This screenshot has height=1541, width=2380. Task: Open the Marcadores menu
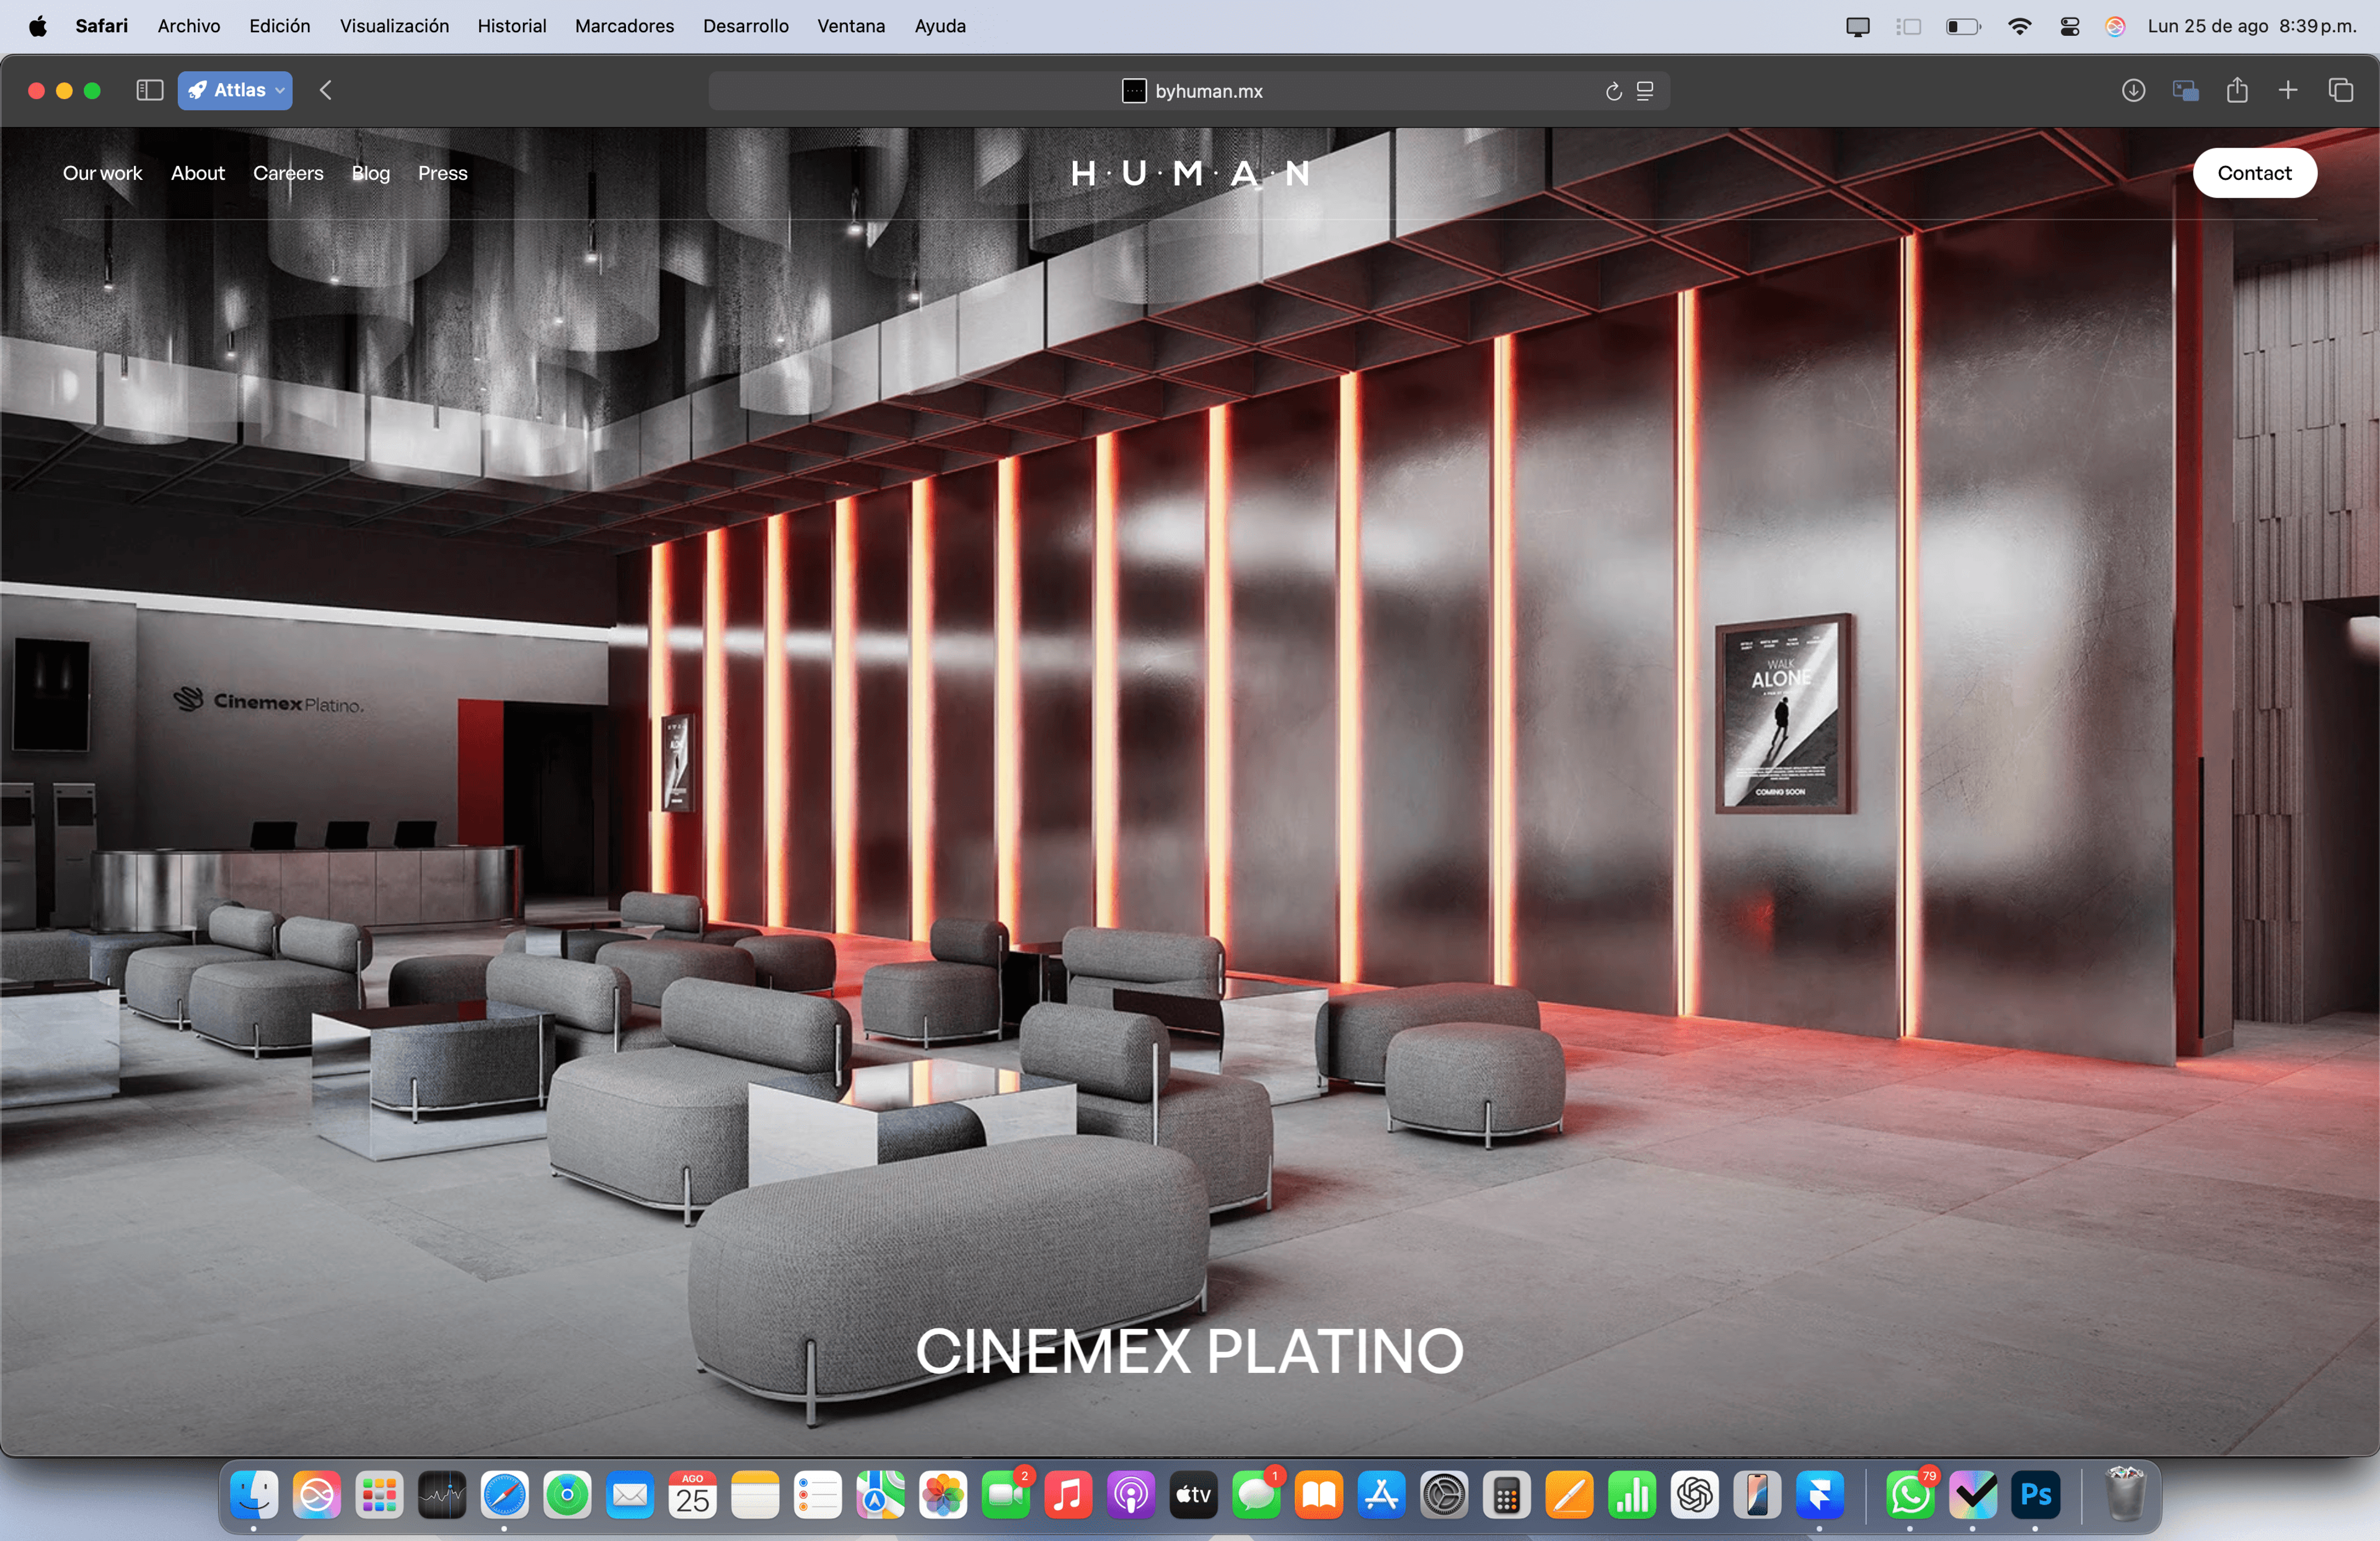(624, 26)
